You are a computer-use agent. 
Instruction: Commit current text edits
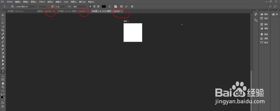point(126,6)
